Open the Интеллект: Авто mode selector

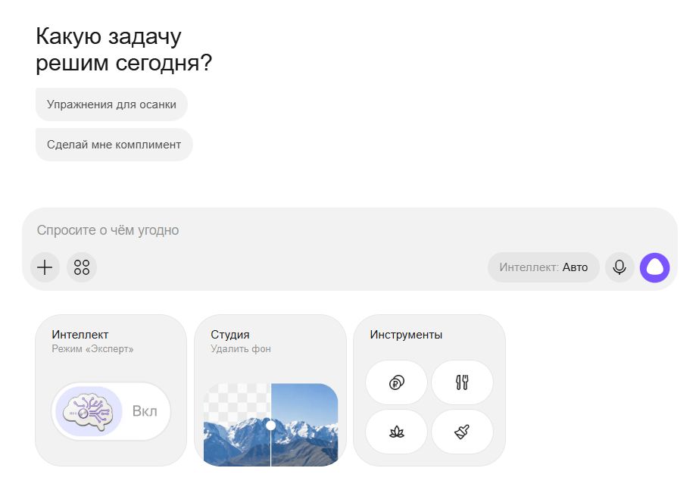point(543,267)
